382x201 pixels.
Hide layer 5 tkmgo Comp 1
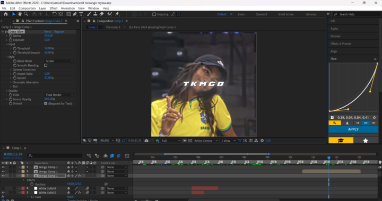3,167
